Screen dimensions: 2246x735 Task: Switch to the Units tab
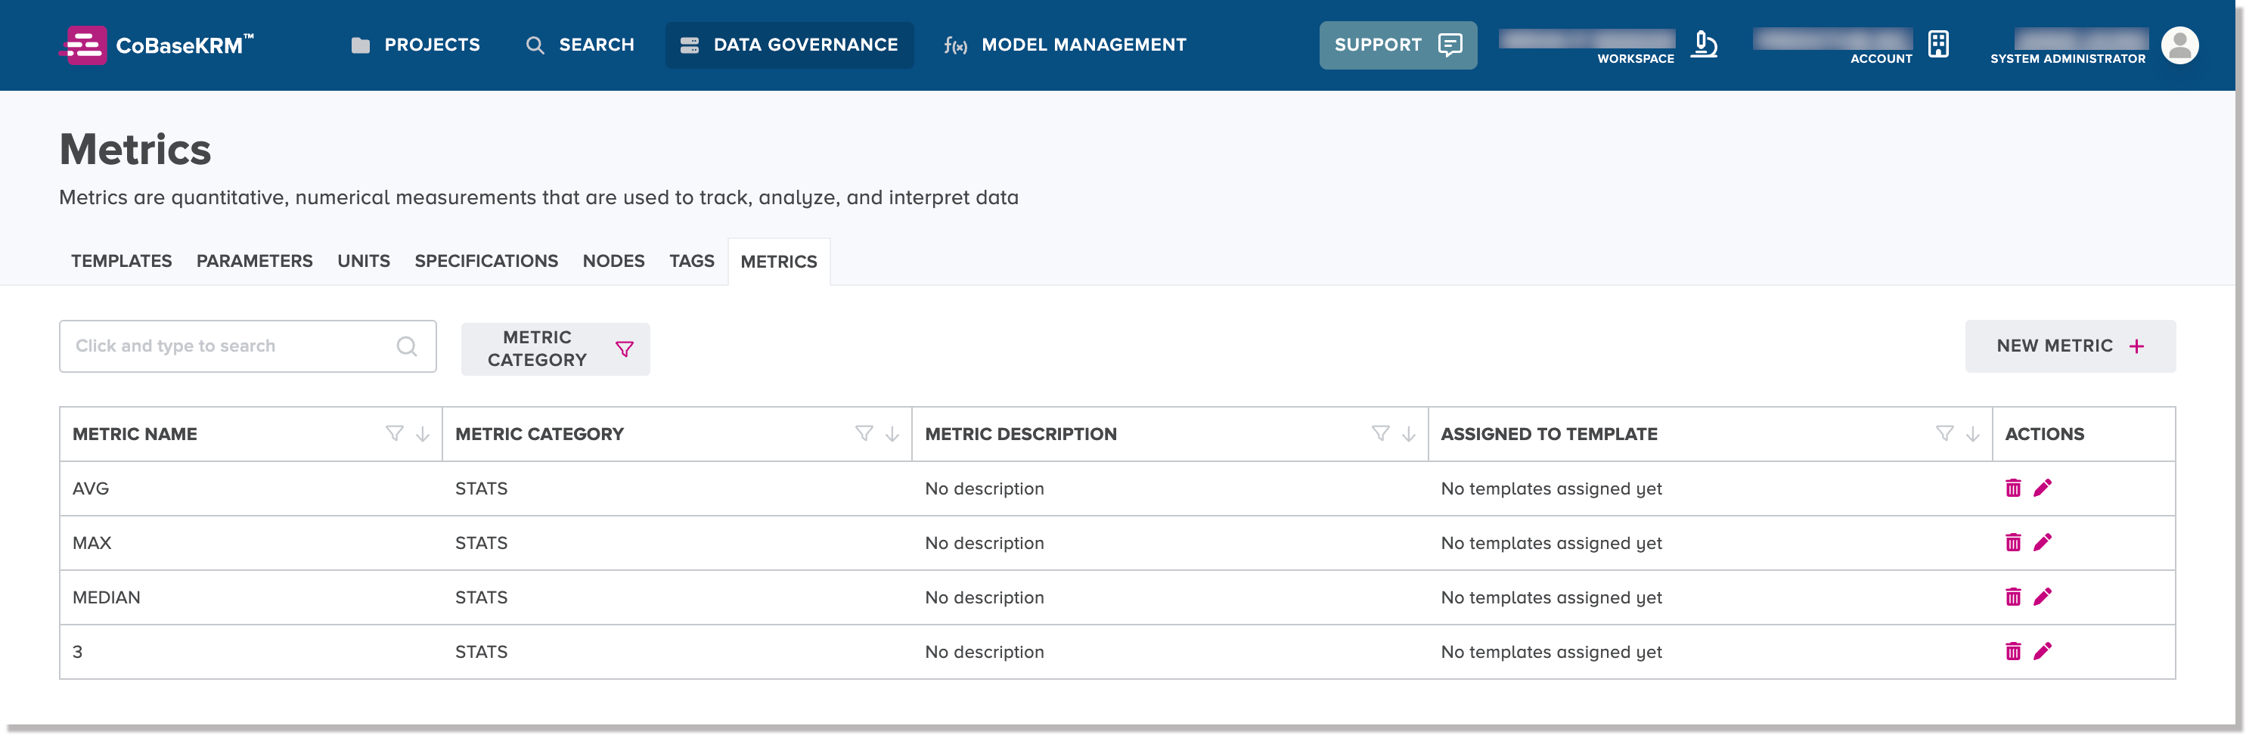364,261
